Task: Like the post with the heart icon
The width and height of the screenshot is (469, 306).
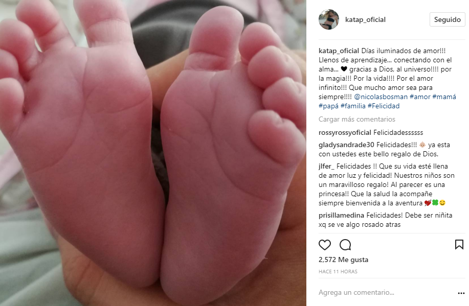Action: pos(325,245)
